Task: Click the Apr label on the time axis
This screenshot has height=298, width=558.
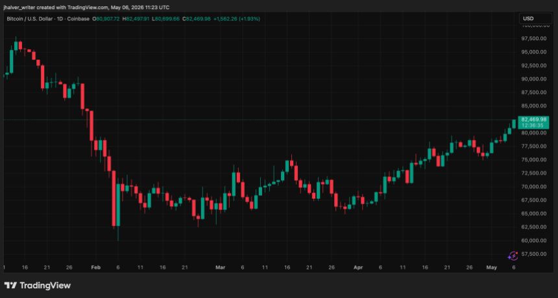Action: point(358,268)
